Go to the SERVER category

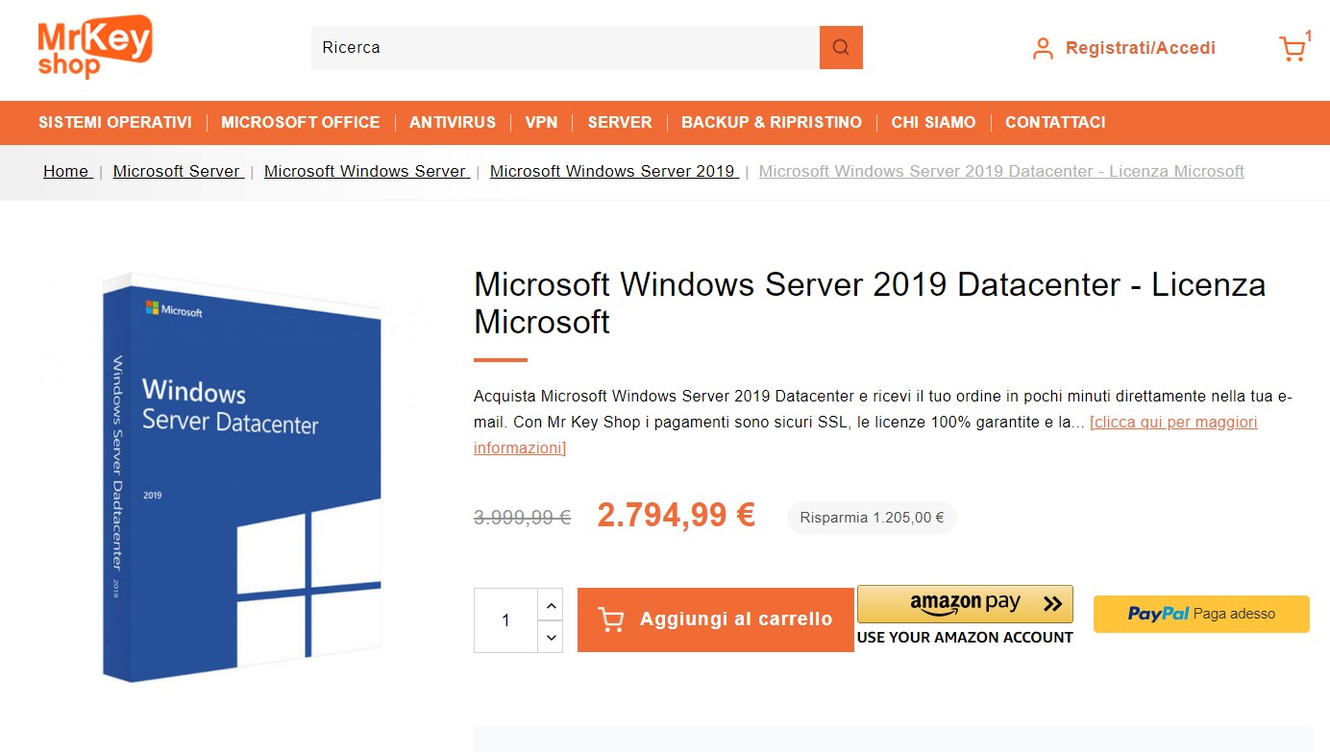[x=619, y=122]
